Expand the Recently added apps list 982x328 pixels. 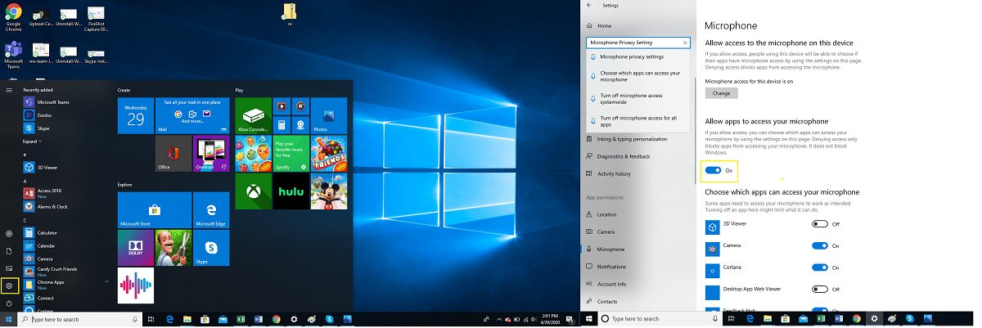pyautogui.click(x=30, y=141)
